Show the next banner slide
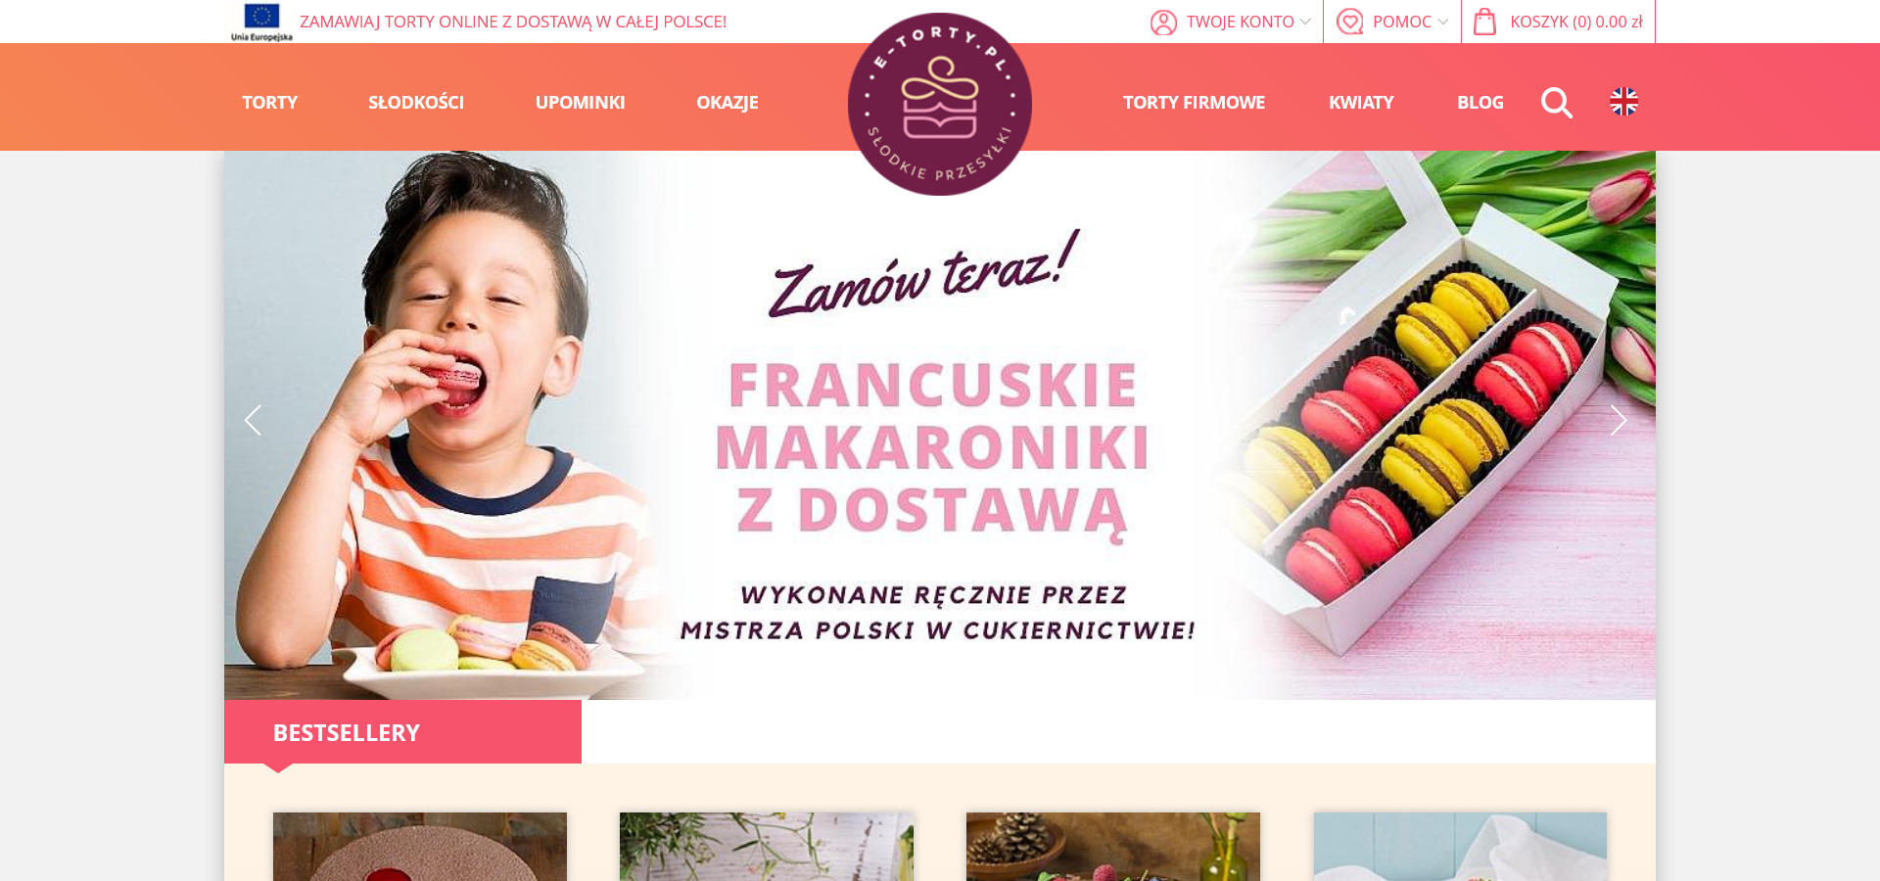Viewport: 1880px width, 881px height. (x=1618, y=420)
